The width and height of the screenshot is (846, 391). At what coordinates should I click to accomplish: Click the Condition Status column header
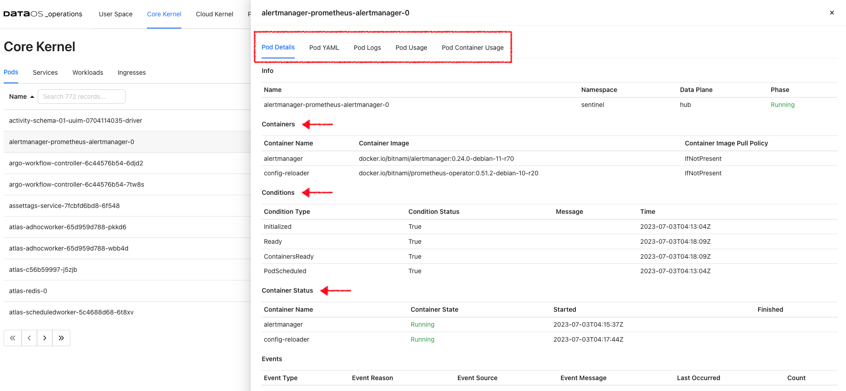434,212
